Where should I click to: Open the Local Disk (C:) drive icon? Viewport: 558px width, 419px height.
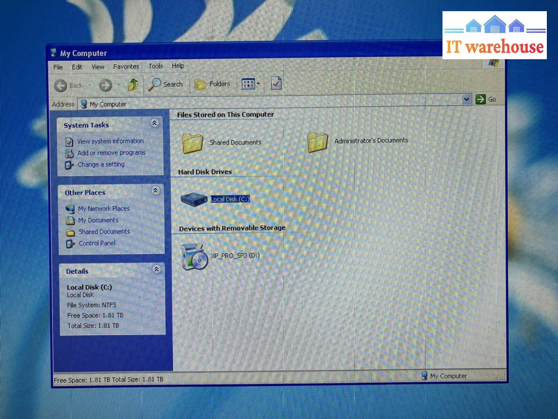[x=194, y=199]
